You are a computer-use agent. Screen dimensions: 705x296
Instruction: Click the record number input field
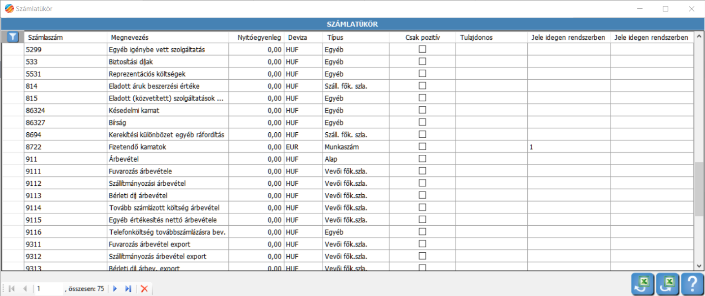pos(49,289)
